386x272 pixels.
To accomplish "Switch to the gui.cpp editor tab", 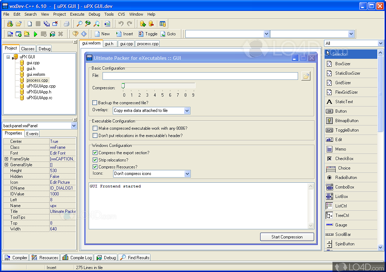I will (126, 44).
